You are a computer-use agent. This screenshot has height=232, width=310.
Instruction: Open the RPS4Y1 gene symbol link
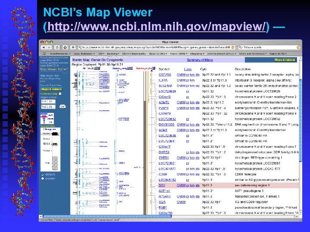(x=164, y=196)
